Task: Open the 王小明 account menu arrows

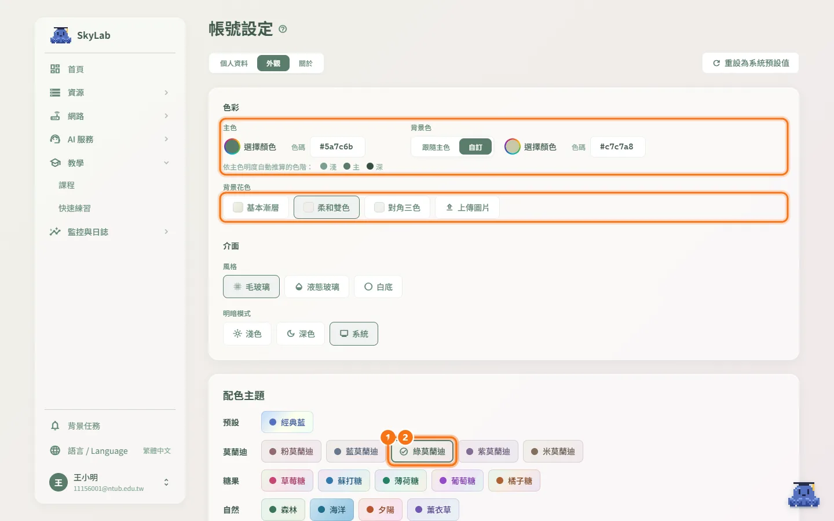Action: [x=166, y=482]
